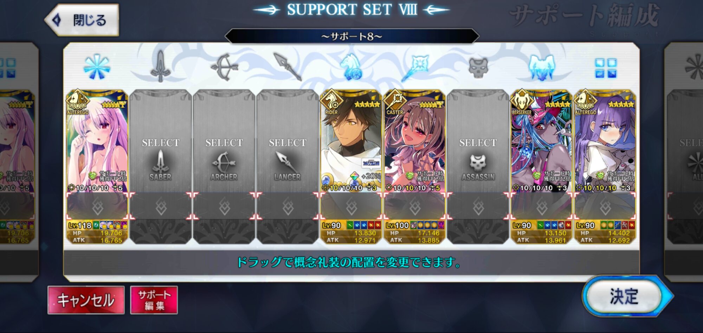Screen dimensions: 703x333
Task: Select the Lv.100 Caster servant card
Action: tap(415, 166)
